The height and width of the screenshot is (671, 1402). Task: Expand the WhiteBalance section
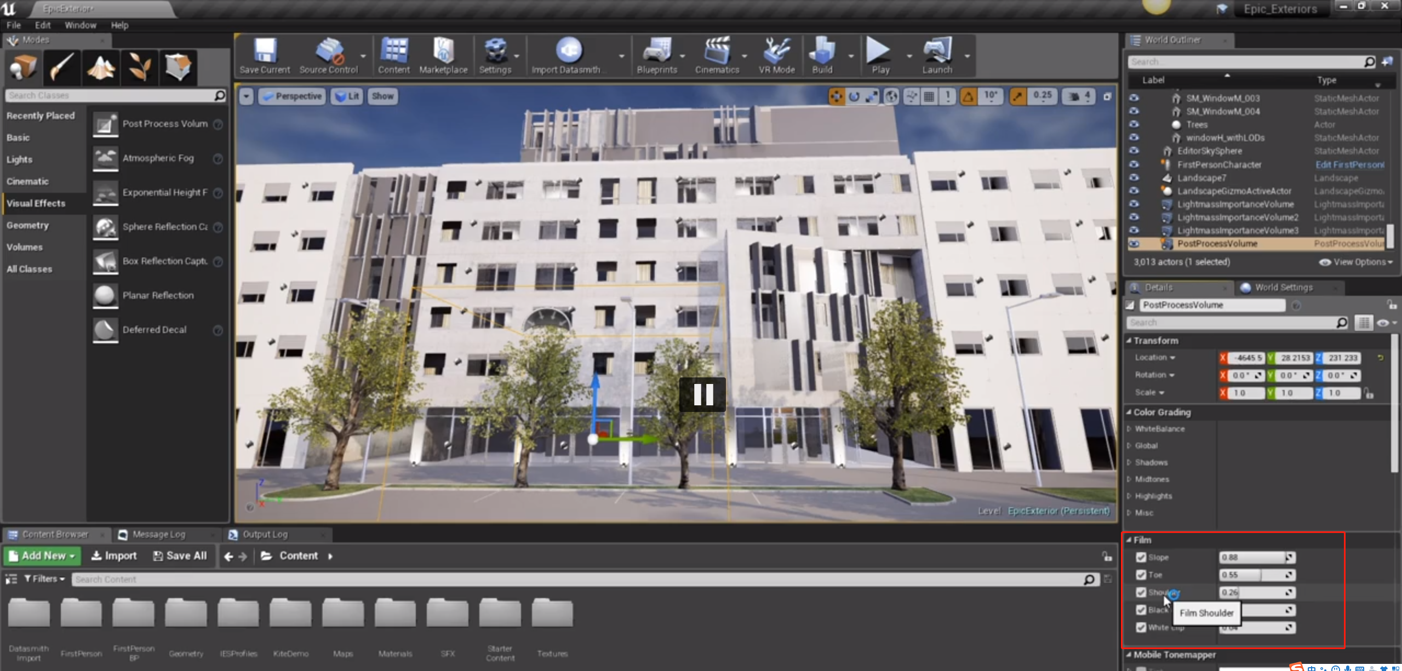point(1129,429)
